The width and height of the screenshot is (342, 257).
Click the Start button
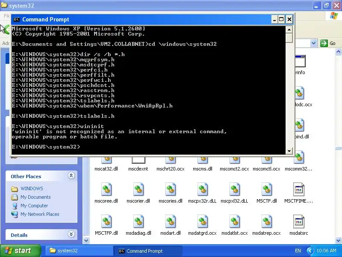pos(21,251)
